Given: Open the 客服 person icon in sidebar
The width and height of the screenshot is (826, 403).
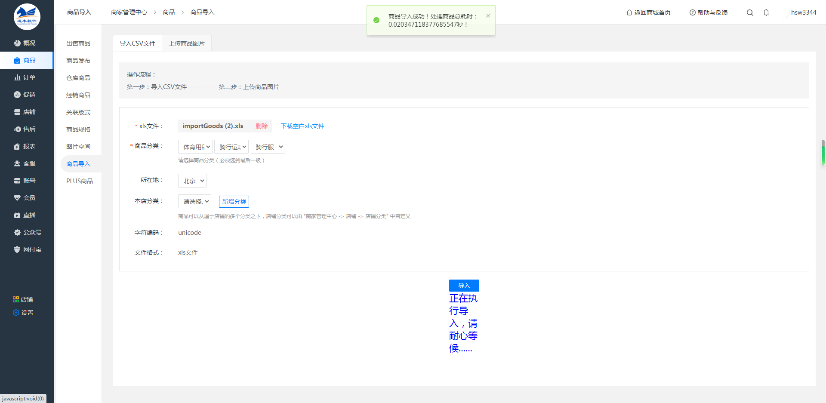Looking at the screenshot, I should 17,163.
